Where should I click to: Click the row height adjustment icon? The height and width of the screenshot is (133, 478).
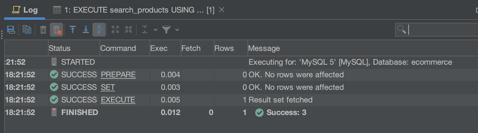145,30
